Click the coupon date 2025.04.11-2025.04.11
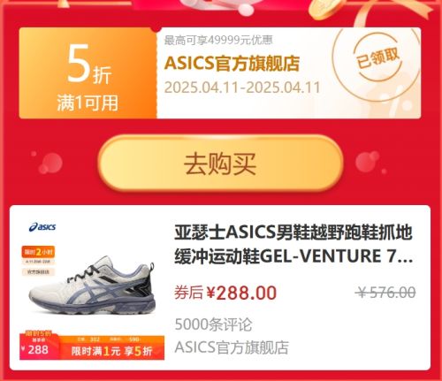Screen dimensions: 442x381 click(x=242, y=88)
